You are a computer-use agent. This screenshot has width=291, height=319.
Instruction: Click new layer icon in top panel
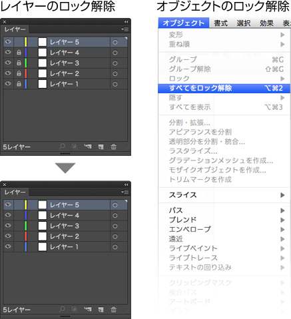click(x=101, y=147)
